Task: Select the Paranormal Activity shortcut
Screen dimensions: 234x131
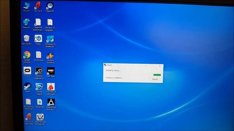Action: (x=51, y=104)
